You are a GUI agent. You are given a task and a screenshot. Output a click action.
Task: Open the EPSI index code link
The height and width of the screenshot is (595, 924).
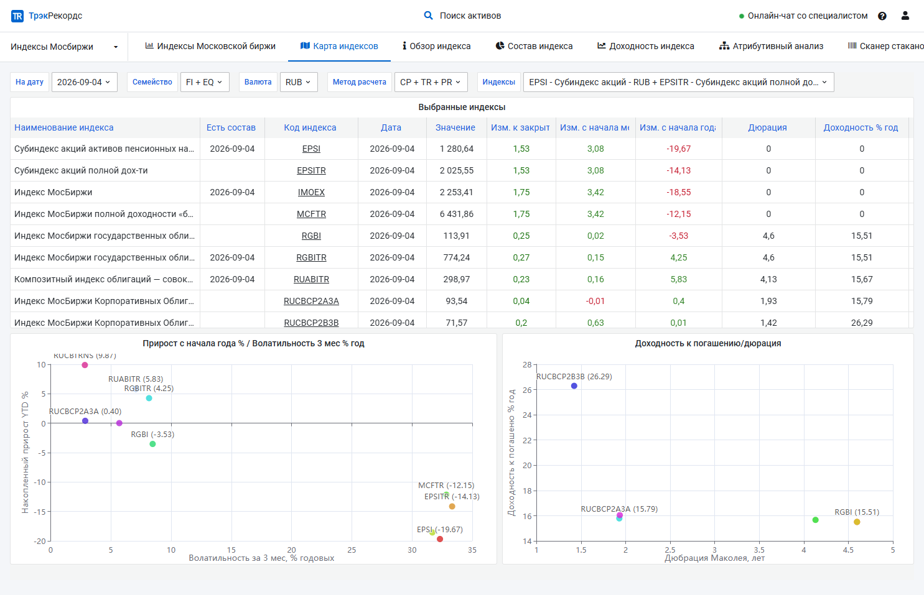pyautogui.click(x=311, y=149)
